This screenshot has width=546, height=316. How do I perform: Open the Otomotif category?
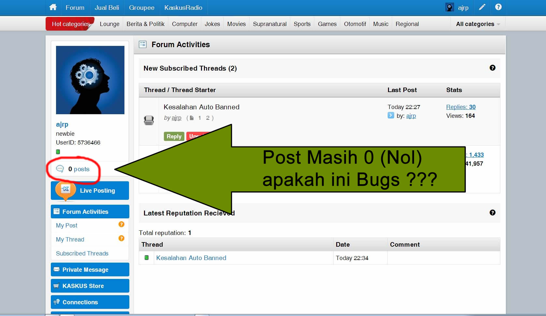tap(355, 24)
